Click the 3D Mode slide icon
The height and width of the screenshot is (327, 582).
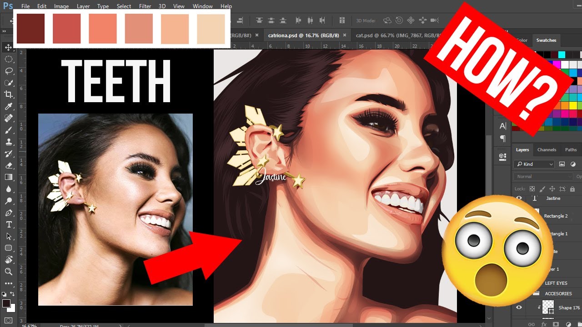coord(422,20)
